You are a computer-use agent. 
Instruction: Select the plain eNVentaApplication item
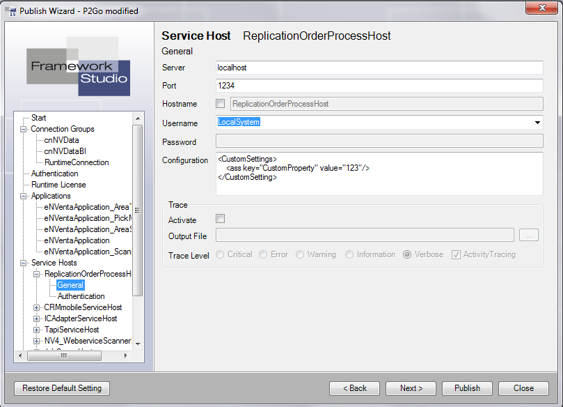pyautogui.click(x=77, y=240)
